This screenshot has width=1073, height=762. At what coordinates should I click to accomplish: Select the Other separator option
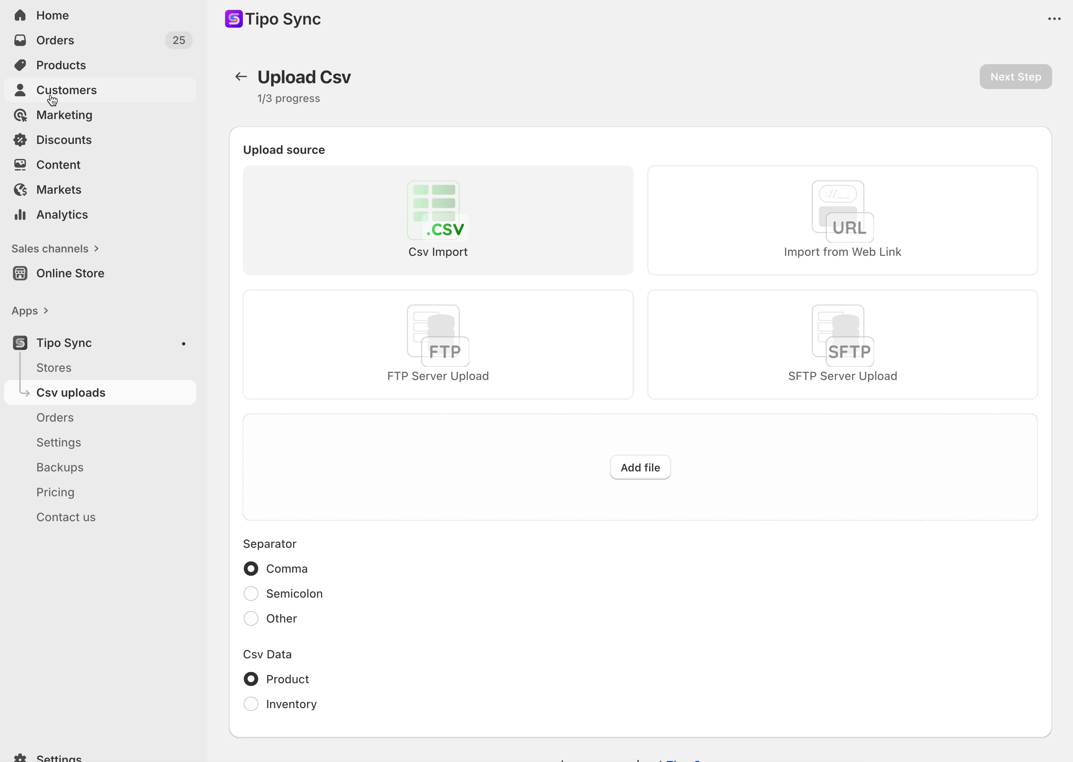coord(251,618)
